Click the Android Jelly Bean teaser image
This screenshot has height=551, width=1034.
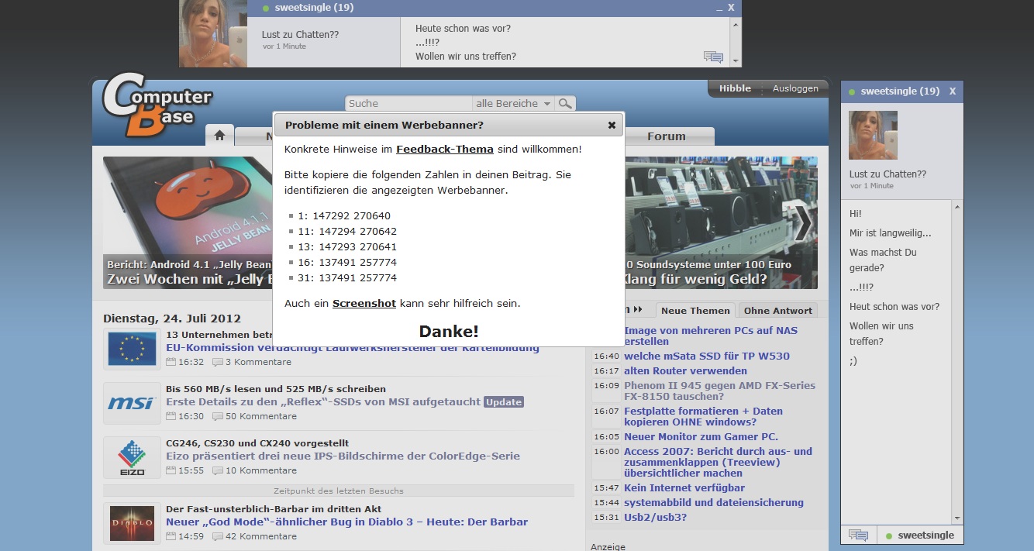point(188,223)
